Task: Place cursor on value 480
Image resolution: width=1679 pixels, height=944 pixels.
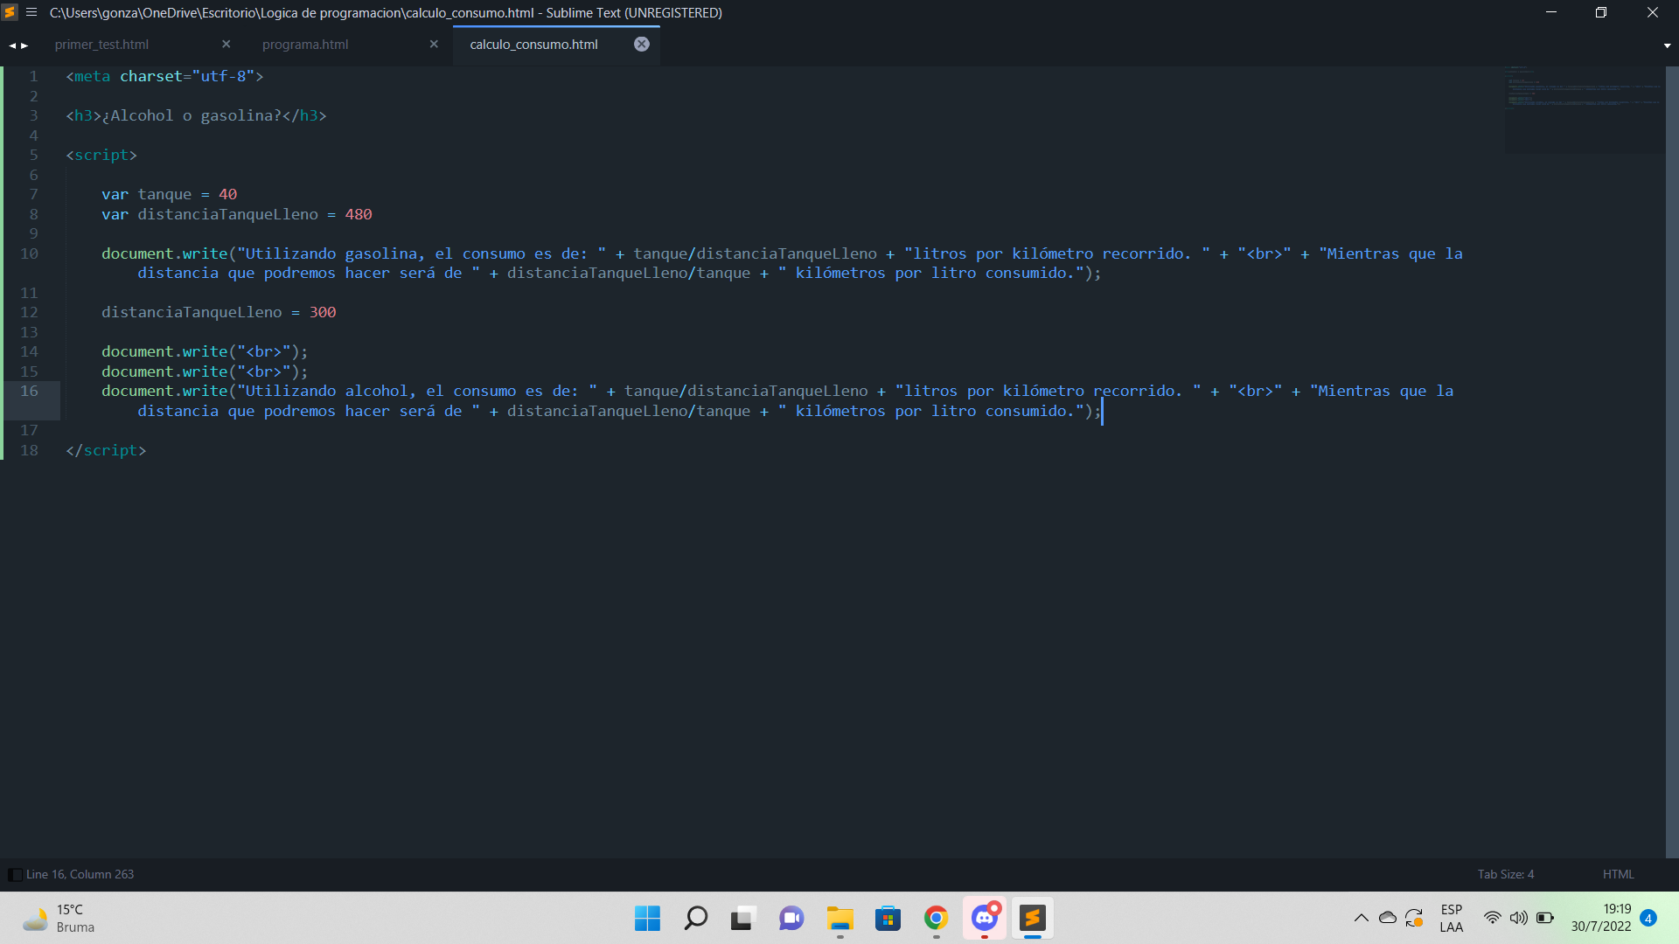Action: pyautogui.click(x=359, y=214)
